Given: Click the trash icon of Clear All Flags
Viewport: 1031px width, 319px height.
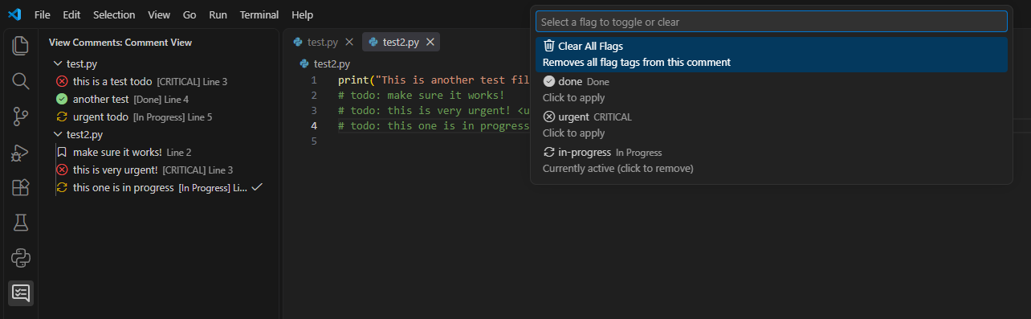Looking at the screenshot, I should (x=549, y=46).
